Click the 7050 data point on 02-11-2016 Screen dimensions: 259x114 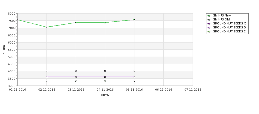[46, 27]
